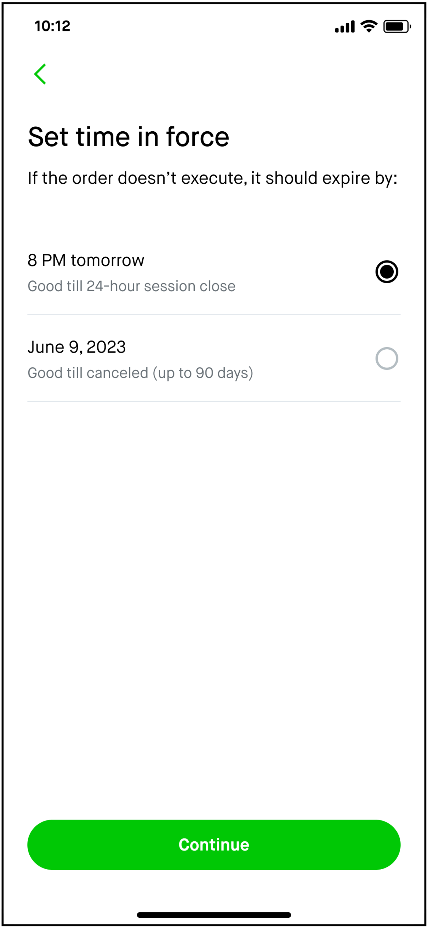Viewport: 428px width, 927px height.
Task: Tap the "(up to 90 days)" note
Action: pos(203,373)
